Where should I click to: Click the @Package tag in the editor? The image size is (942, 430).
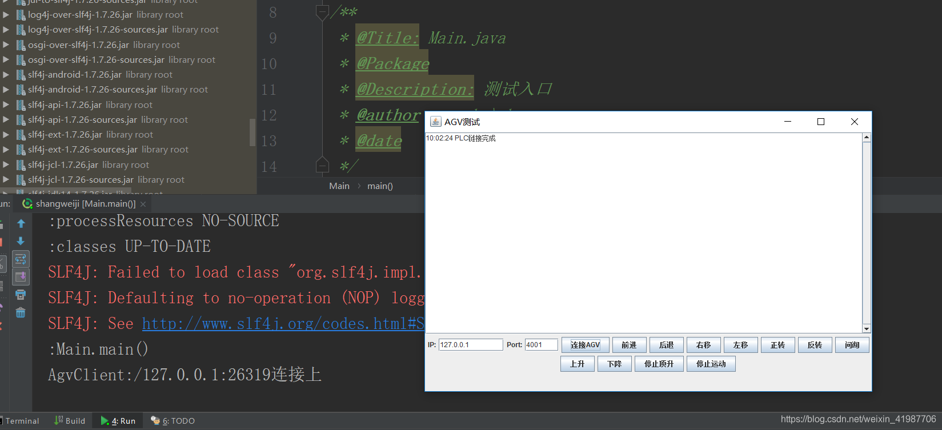[392, 63]
